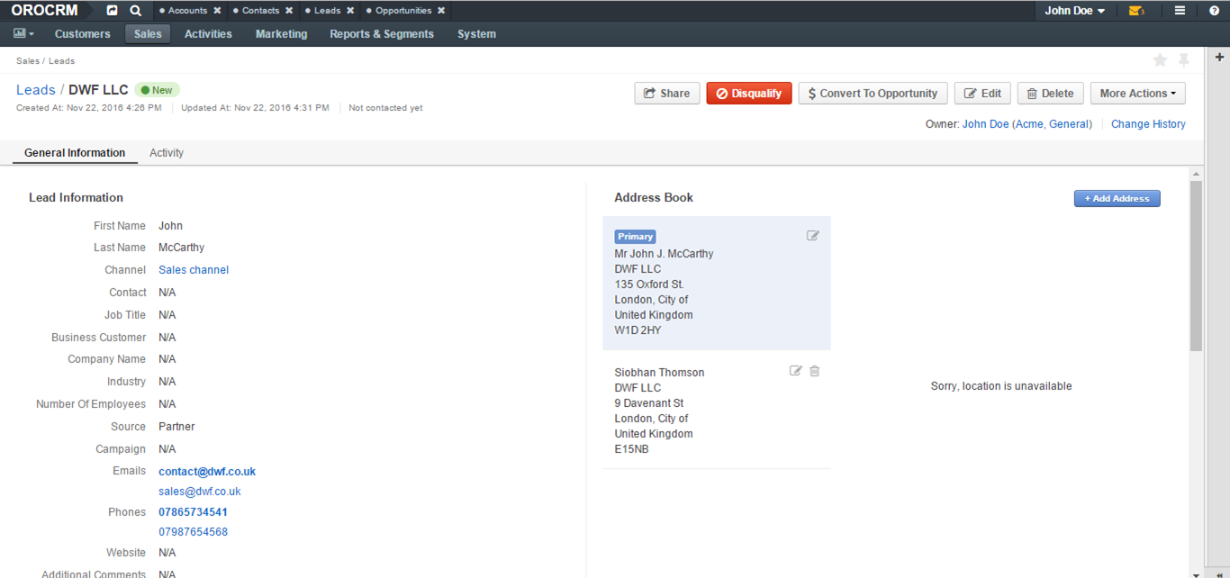Click the 'Sales / Leads' breadcrumb text

(45, 61)
